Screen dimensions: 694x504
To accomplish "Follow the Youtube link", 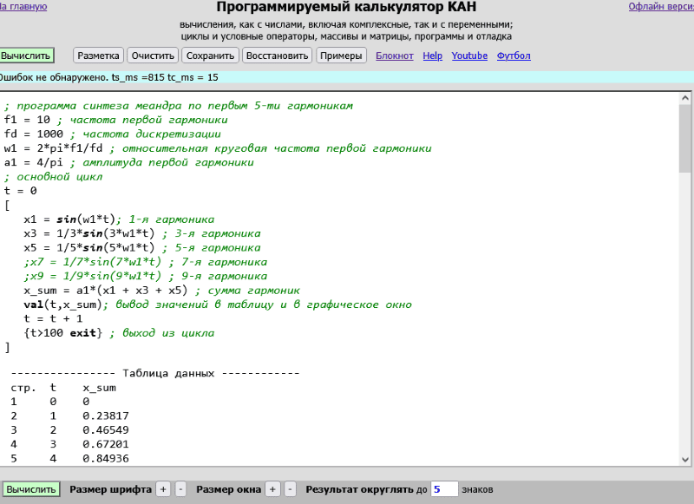I will (x=469, y=56).
